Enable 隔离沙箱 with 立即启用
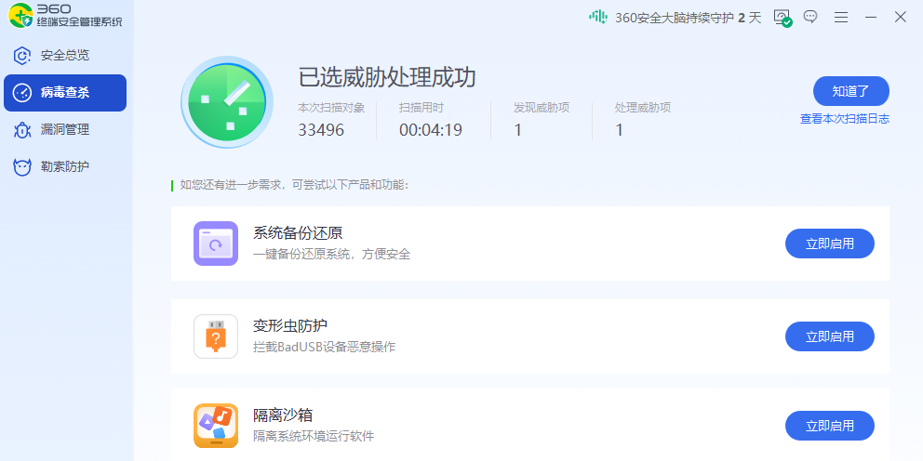The width and height of the screenshot is (923, 461). (829, 426)
